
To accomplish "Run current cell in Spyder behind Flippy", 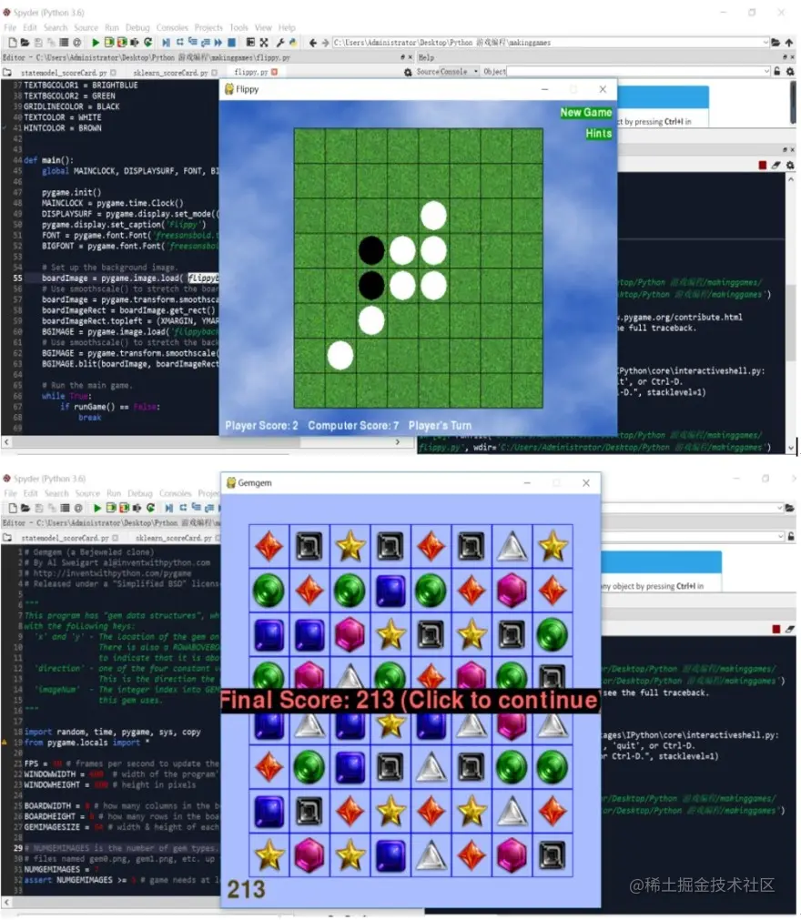I will [x=108, y=42].
